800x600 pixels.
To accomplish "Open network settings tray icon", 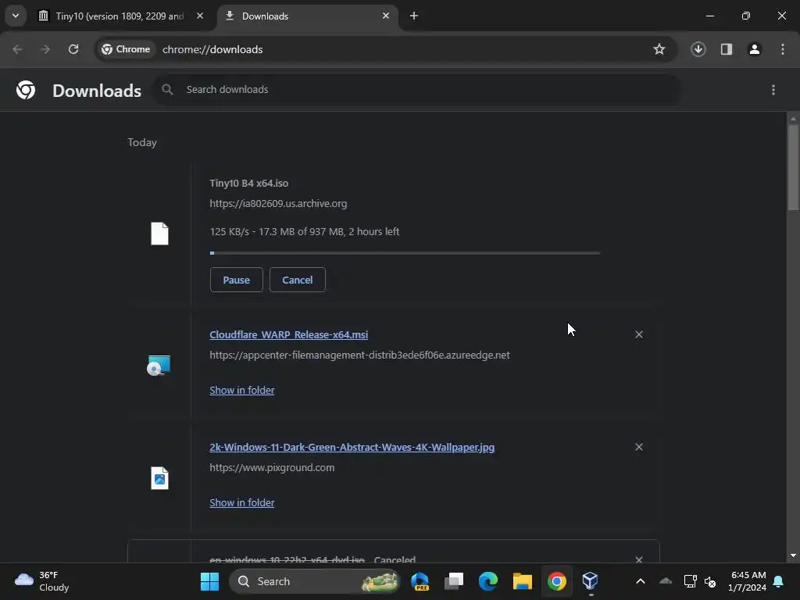I will (691, 581).
